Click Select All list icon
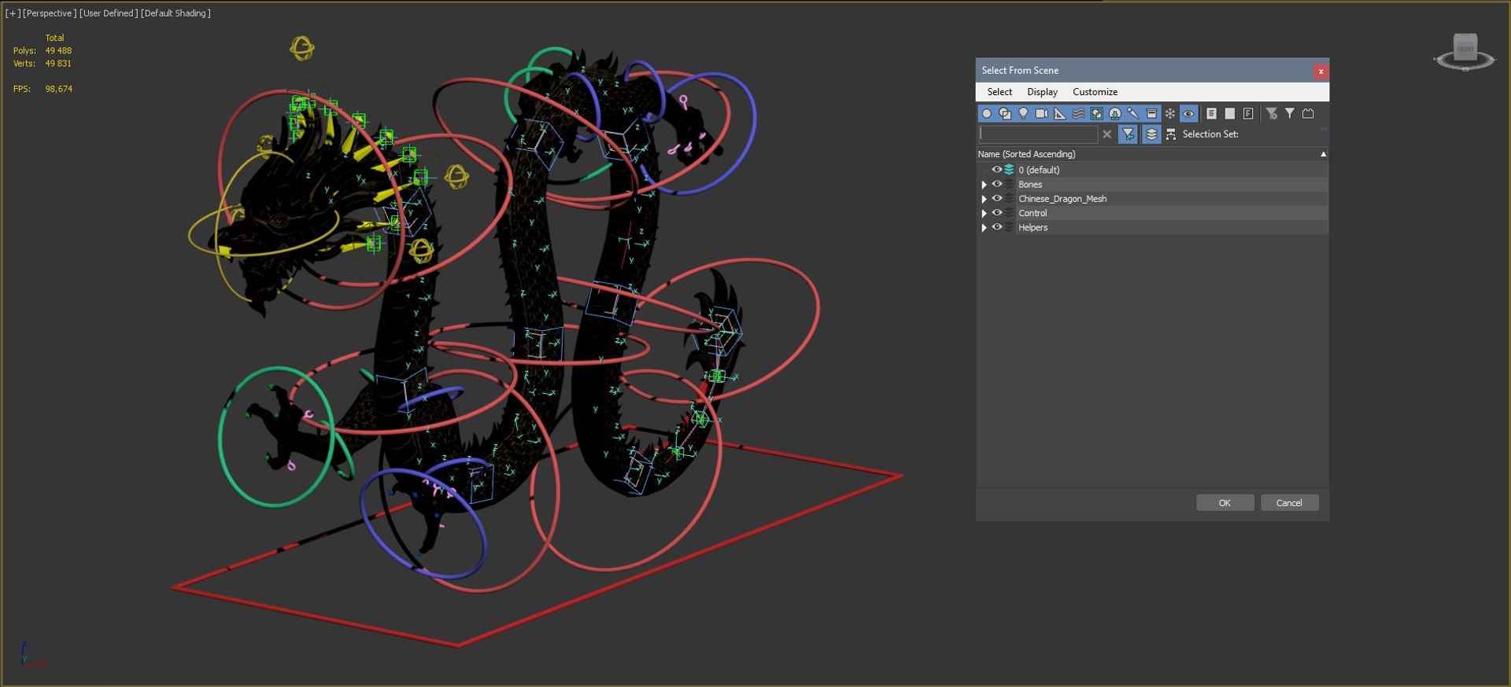The height and width of the screenshot is (687, 1511). pos(1211,114)
